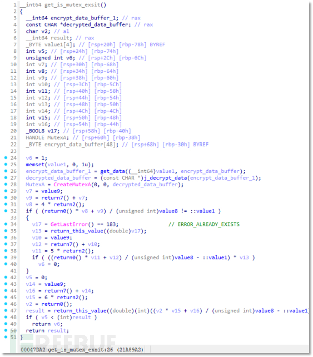This screenshot has width=313, height=357.
Task: Click value1[4] declaration on line 7
Action: tap(59, 44)
